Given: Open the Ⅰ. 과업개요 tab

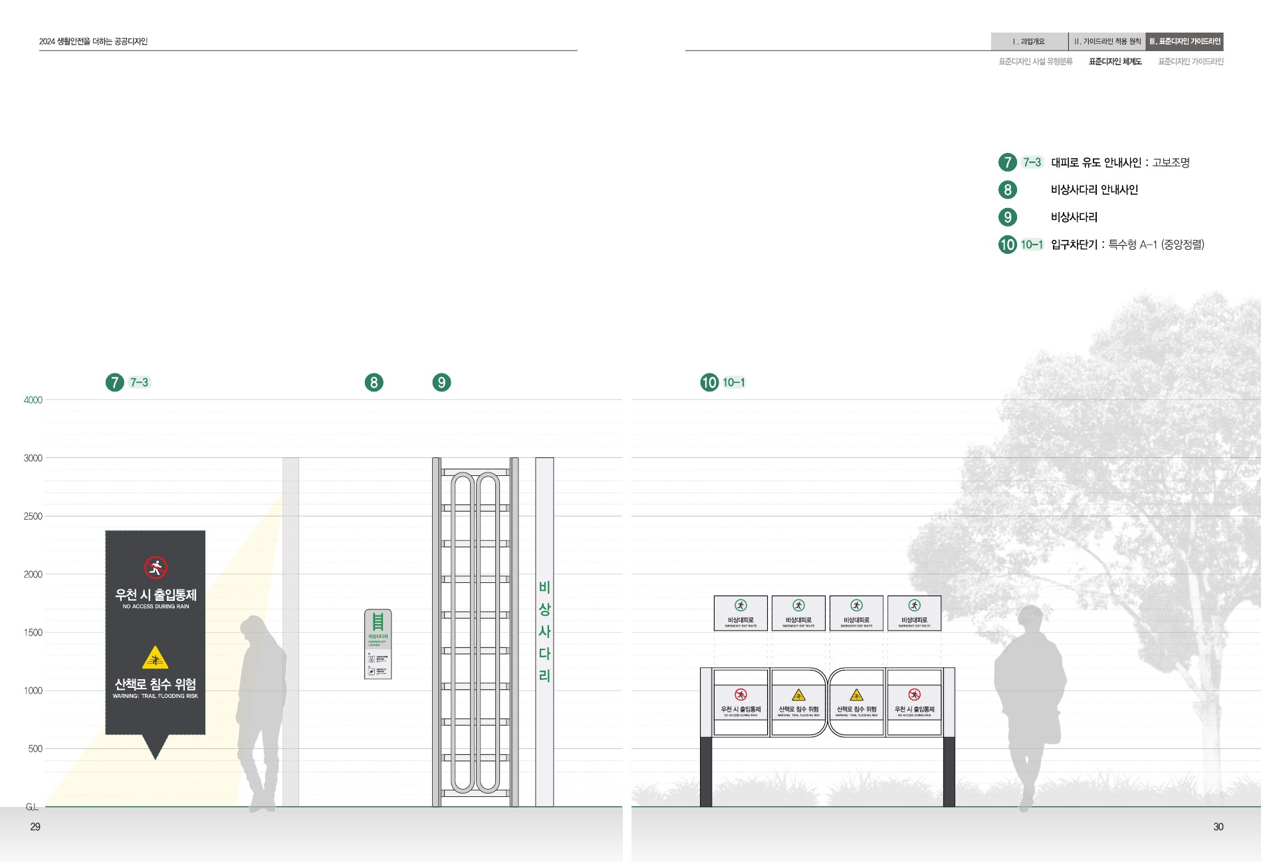Looking at the screenshot, I should [1029, 41].
